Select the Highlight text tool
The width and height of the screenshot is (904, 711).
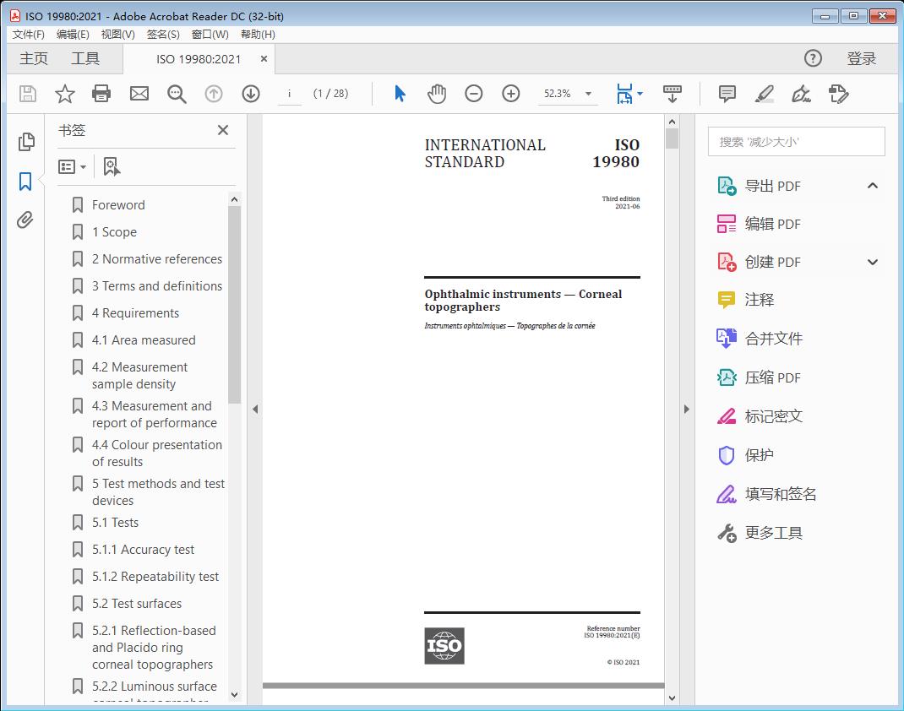click(764, 94)
